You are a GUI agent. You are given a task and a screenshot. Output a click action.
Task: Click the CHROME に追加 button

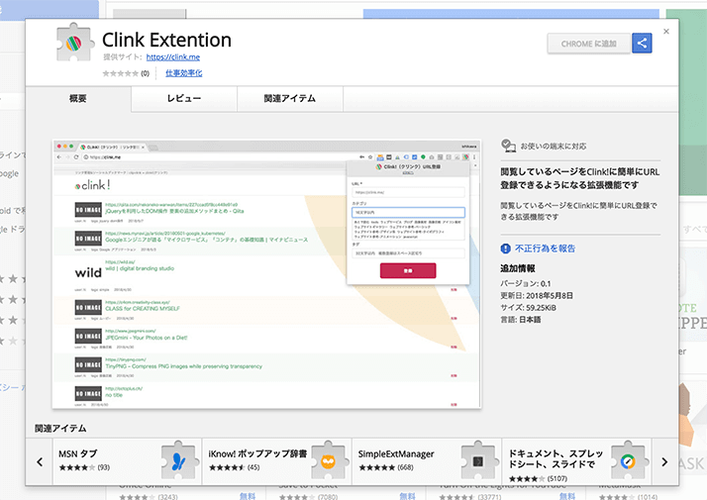pyautogui.click(x=588, y=44)
